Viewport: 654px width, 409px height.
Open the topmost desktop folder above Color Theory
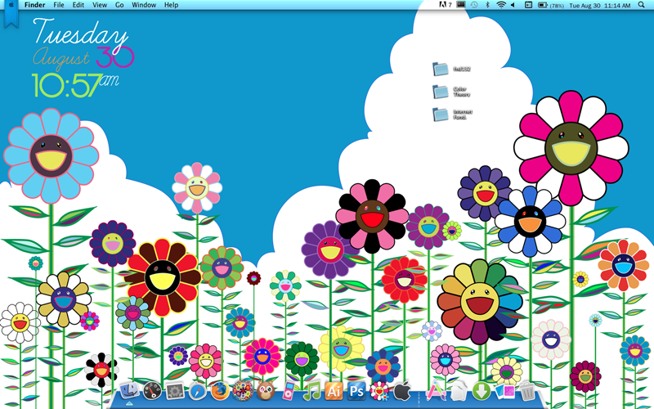point(452,69)
